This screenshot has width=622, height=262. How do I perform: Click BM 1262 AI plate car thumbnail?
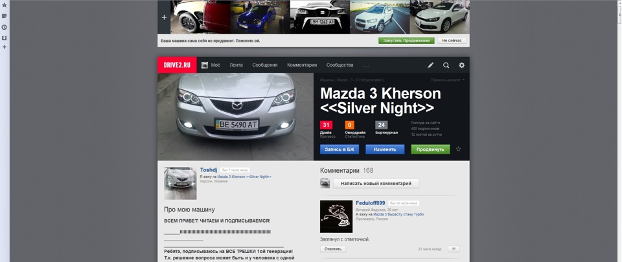(x=320, y=17)
